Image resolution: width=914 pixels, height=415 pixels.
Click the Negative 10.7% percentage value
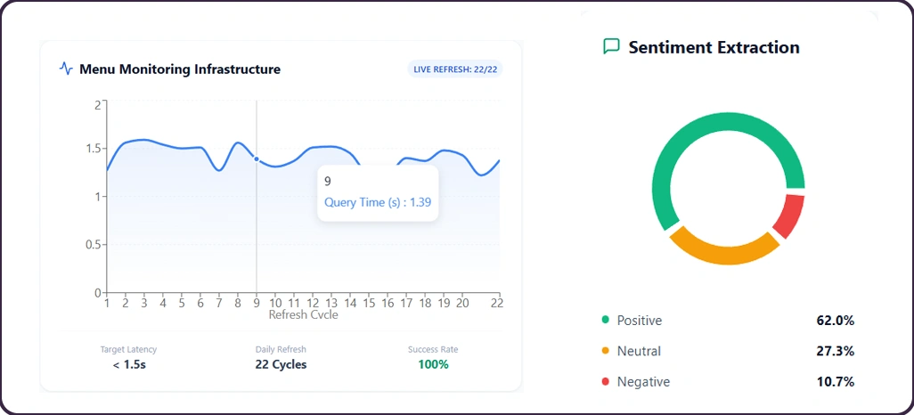(835, 381)
